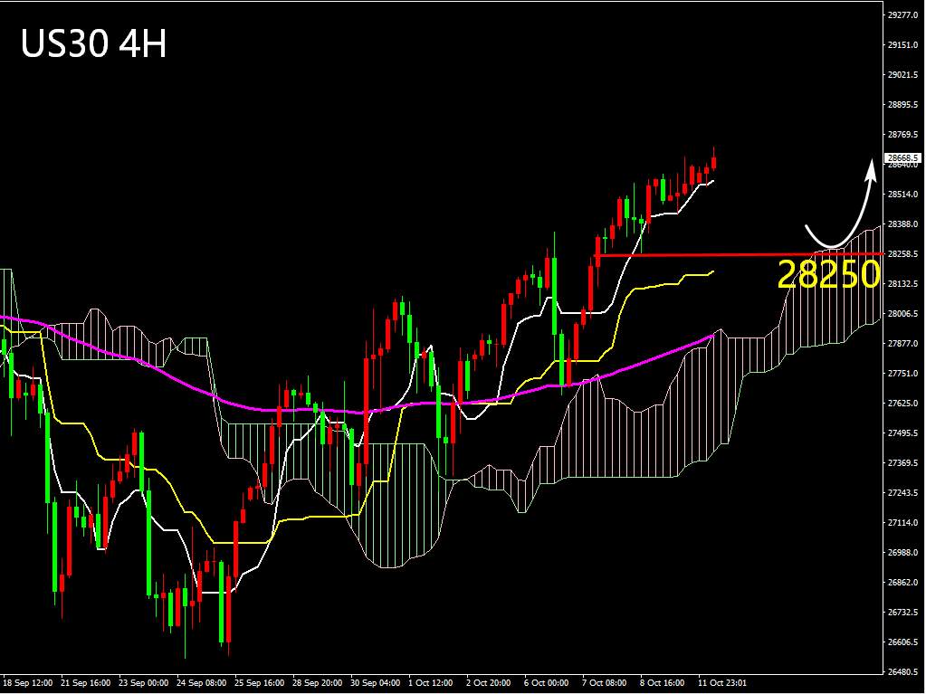
Task: Select the 28 Sep 20:00 time label
Action: coord(317,683)
